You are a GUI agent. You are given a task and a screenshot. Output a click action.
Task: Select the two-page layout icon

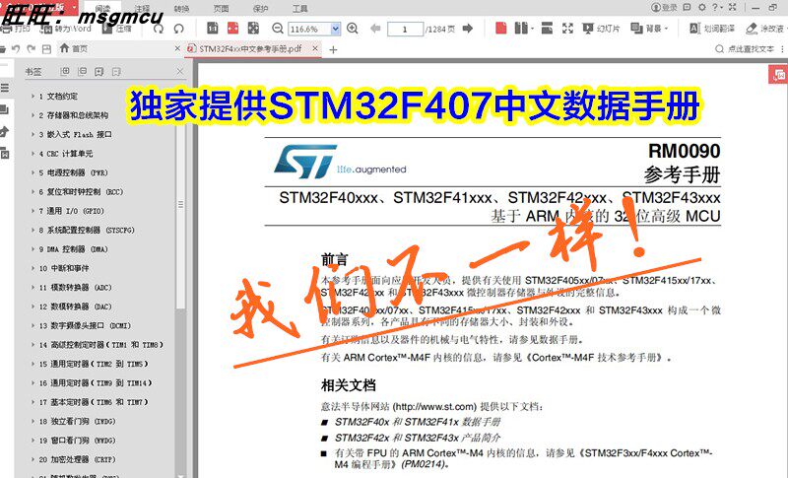pos(521,29)
